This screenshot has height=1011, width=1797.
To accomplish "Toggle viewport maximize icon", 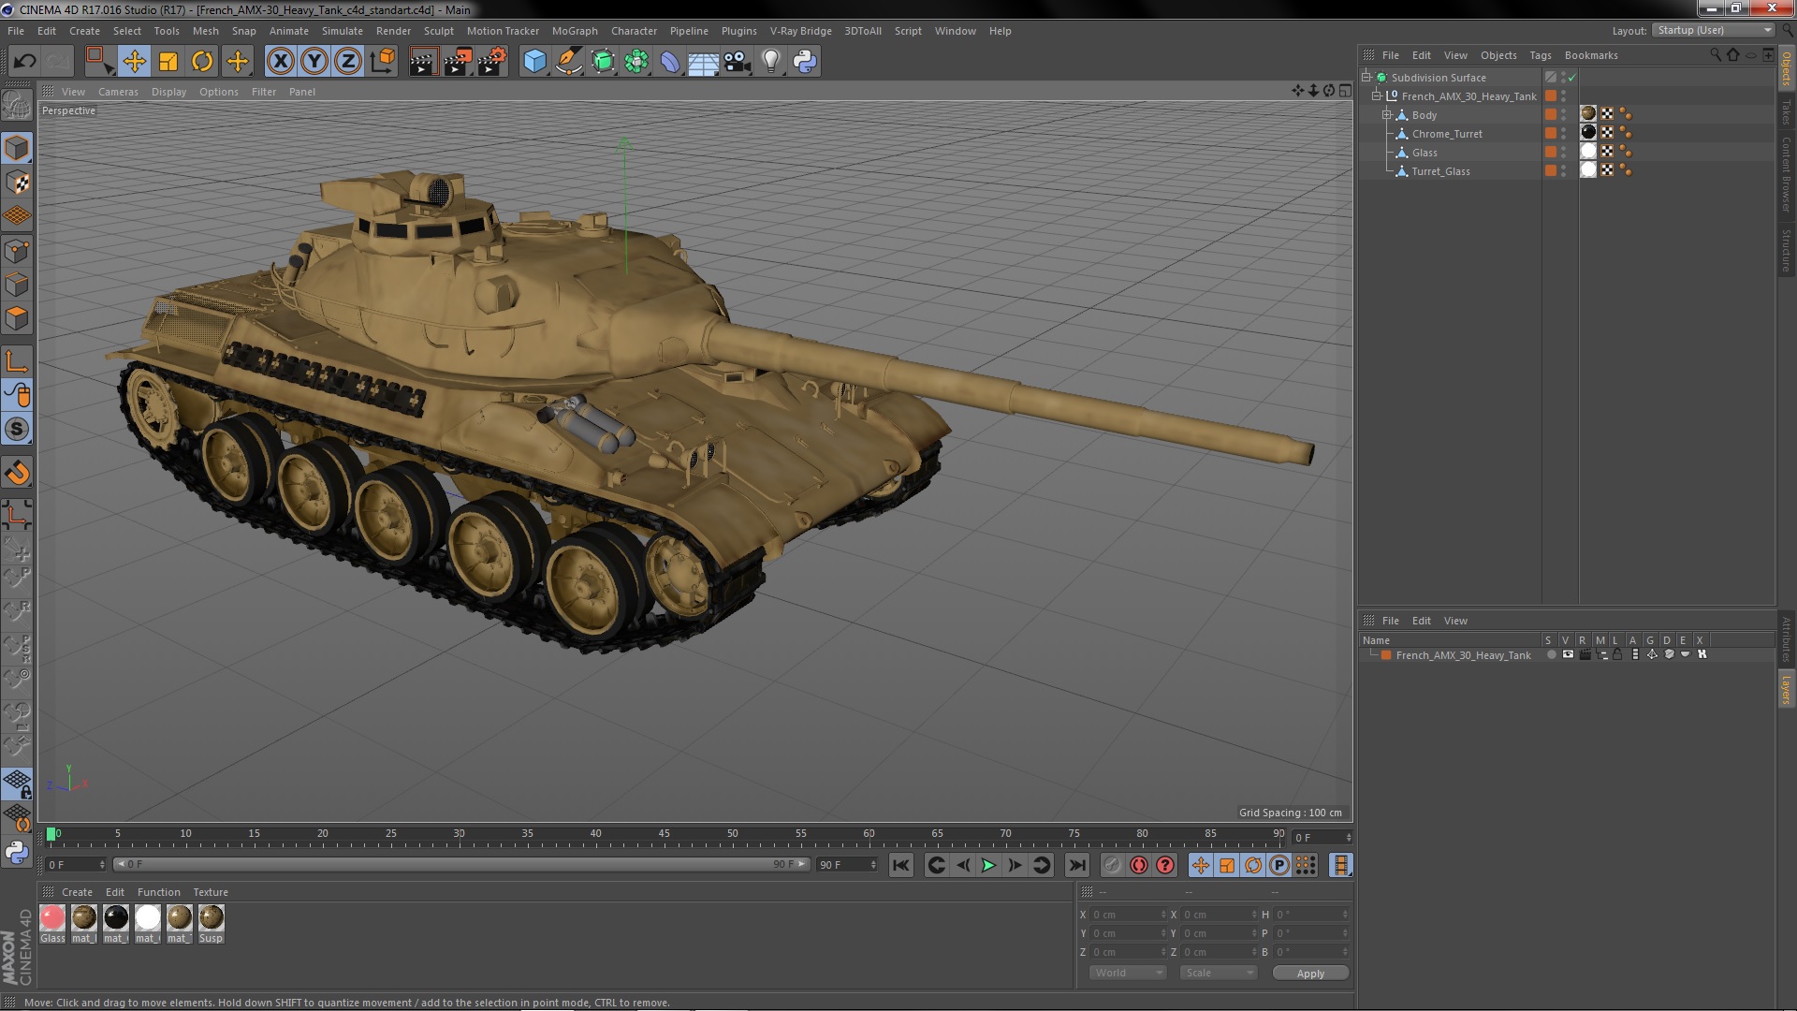I will click(x=1345, y=91).
